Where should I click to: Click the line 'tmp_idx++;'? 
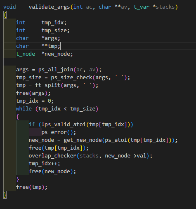click(x=45, y=164)
